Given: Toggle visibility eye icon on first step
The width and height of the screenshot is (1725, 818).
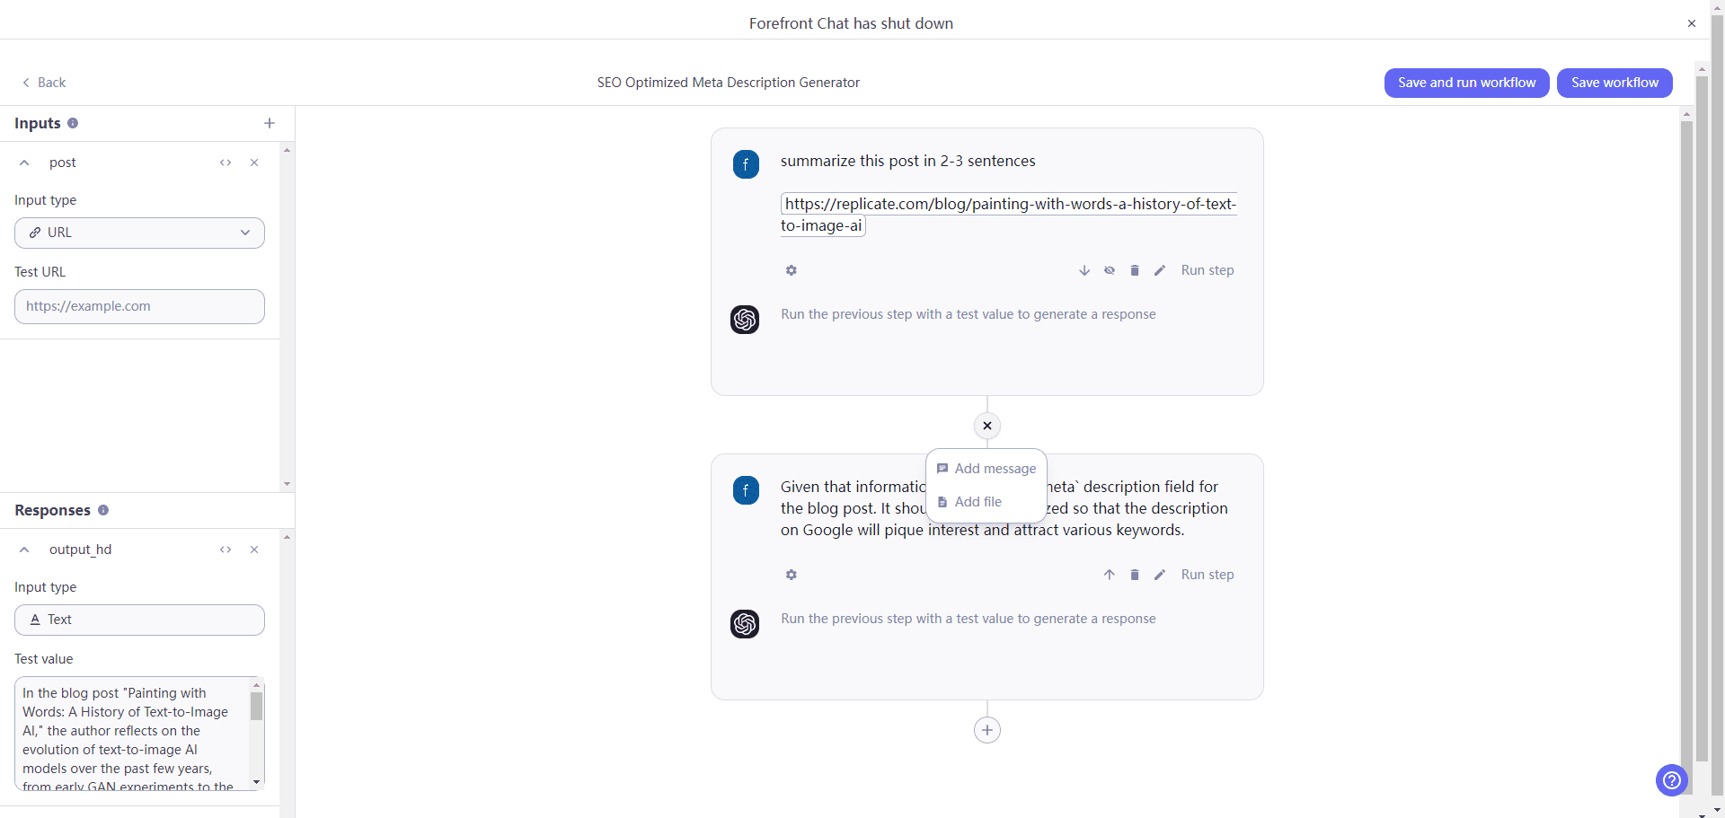Looking at the screenshot, I should 1110,270.
